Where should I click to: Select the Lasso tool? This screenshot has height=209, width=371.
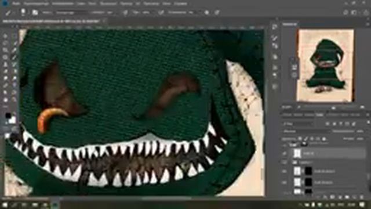tap(5, 43)
